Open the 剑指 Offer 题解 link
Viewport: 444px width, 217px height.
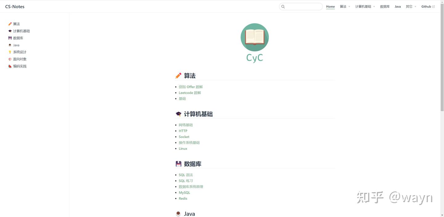click(191, 87)
